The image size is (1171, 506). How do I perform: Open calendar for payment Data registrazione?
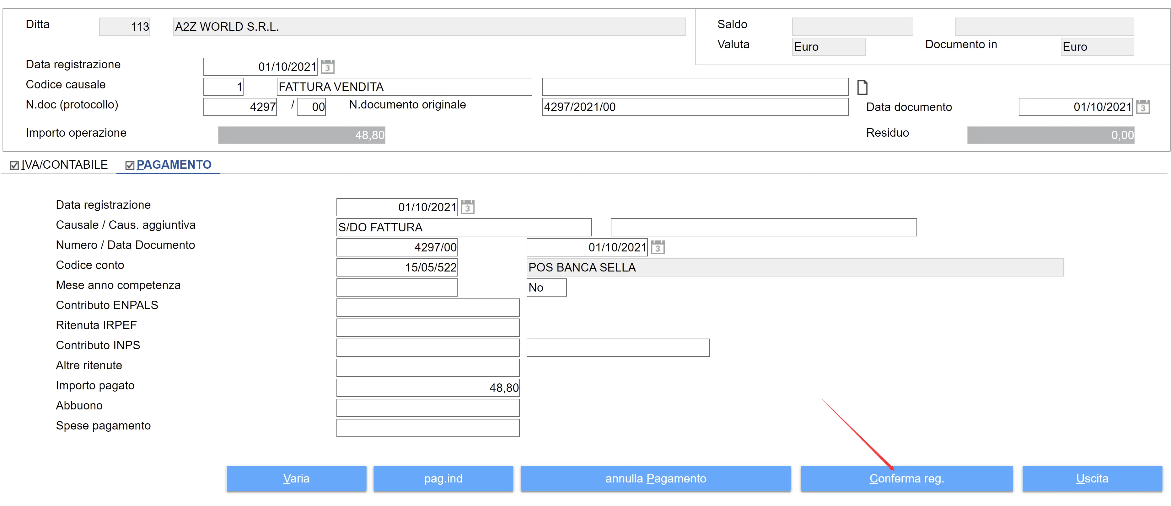click(x=467, y=207)
